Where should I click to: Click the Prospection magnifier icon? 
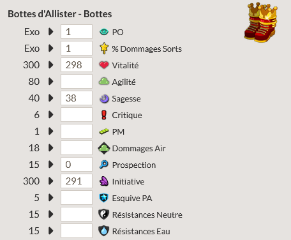coord(104,165)
